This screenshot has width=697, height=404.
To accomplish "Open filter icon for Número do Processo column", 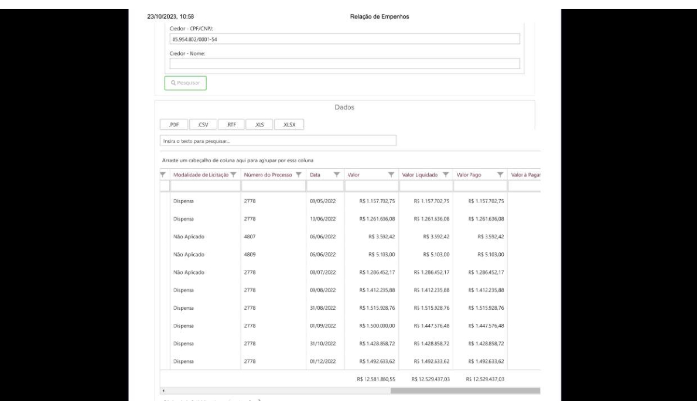I will tap(298, 174).
